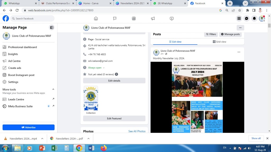
Task: Open the account profile avatar menu
Action: 262,18
